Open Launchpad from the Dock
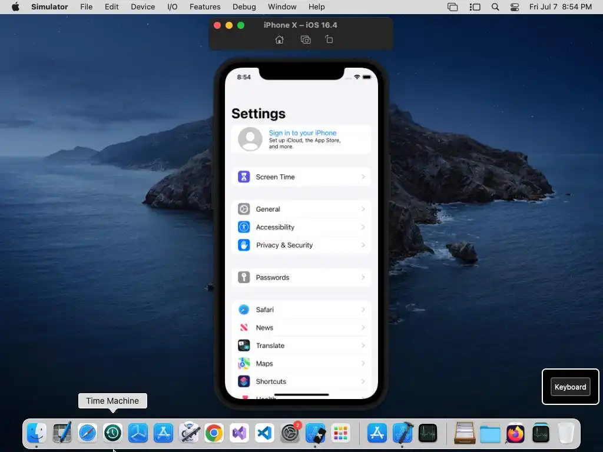Viewport: 603px width, 452px height. 341,433
